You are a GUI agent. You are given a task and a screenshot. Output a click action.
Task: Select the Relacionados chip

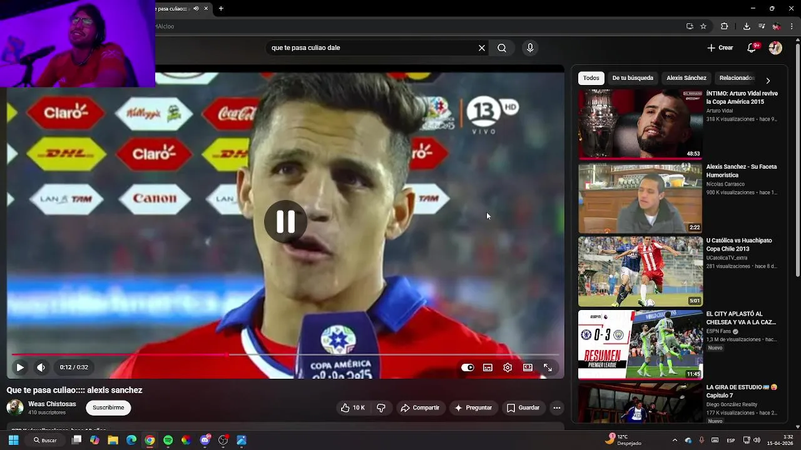(x=737, y=78)
